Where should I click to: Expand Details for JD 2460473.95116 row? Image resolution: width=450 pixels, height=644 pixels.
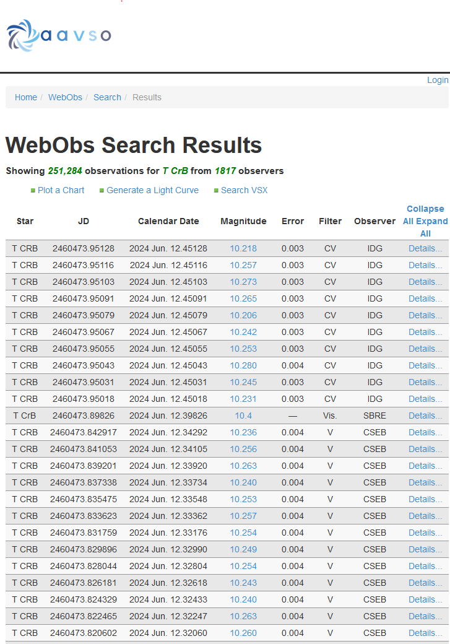[x=425, y=265]
